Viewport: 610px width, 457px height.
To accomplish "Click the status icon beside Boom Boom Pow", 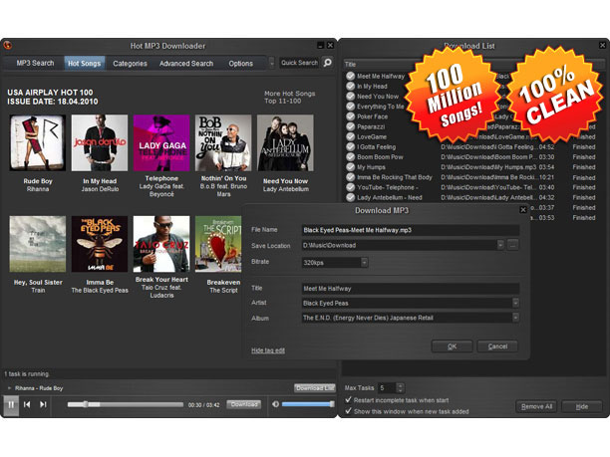I will (351, 156).
